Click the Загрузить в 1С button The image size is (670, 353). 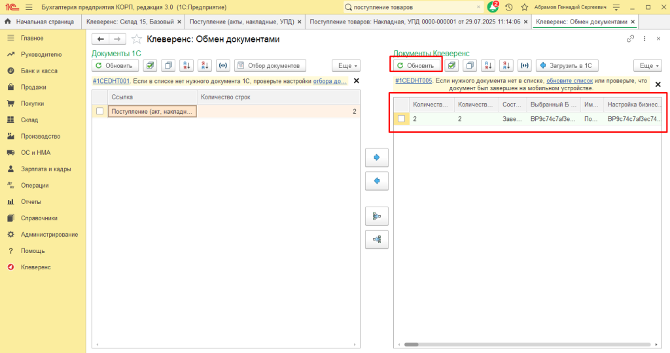tap(567, 65)
